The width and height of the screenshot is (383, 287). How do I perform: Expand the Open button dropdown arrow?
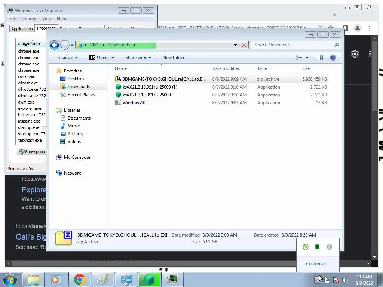113,58
